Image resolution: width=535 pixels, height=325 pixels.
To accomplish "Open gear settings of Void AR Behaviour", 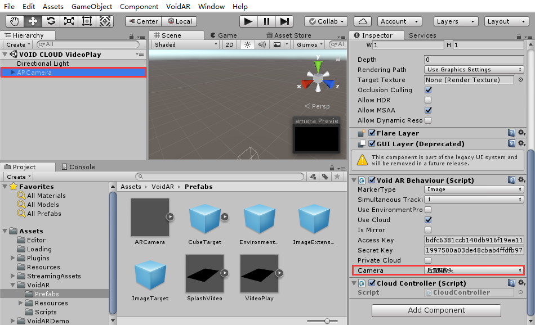I will pyautogui.click(x=521, y=180).
